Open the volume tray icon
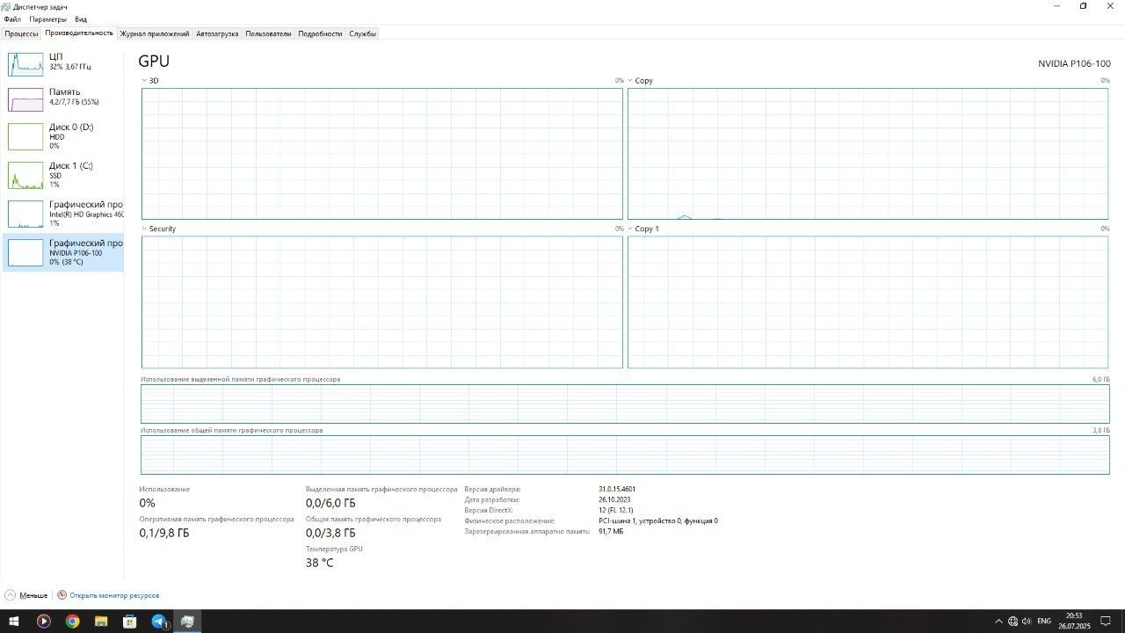Viewport: 1125px width, 633px height. point(1027,622)
